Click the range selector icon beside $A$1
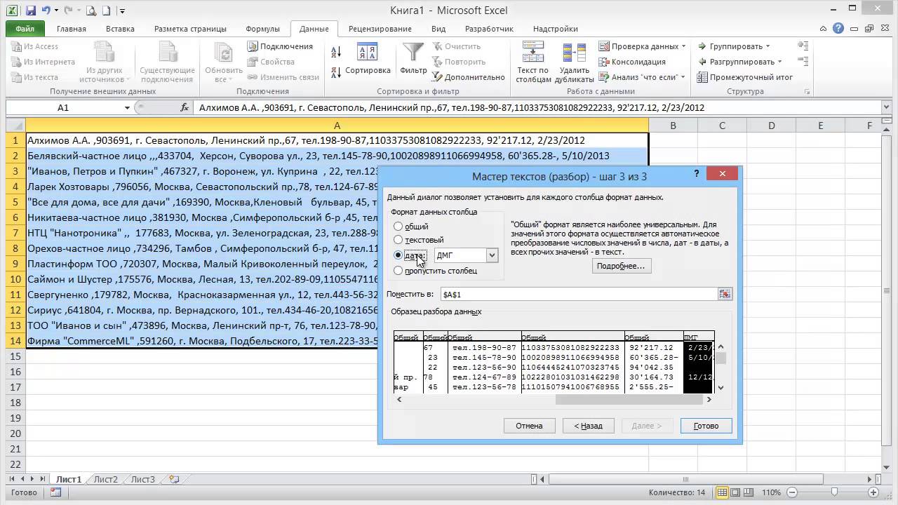 (725, 295)
